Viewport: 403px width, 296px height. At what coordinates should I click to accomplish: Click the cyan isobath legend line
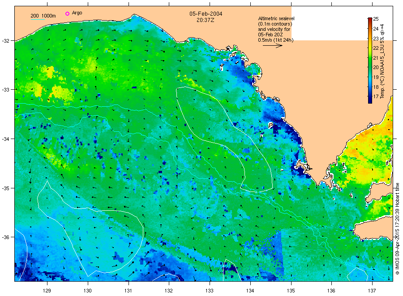(x=38, y=19)
